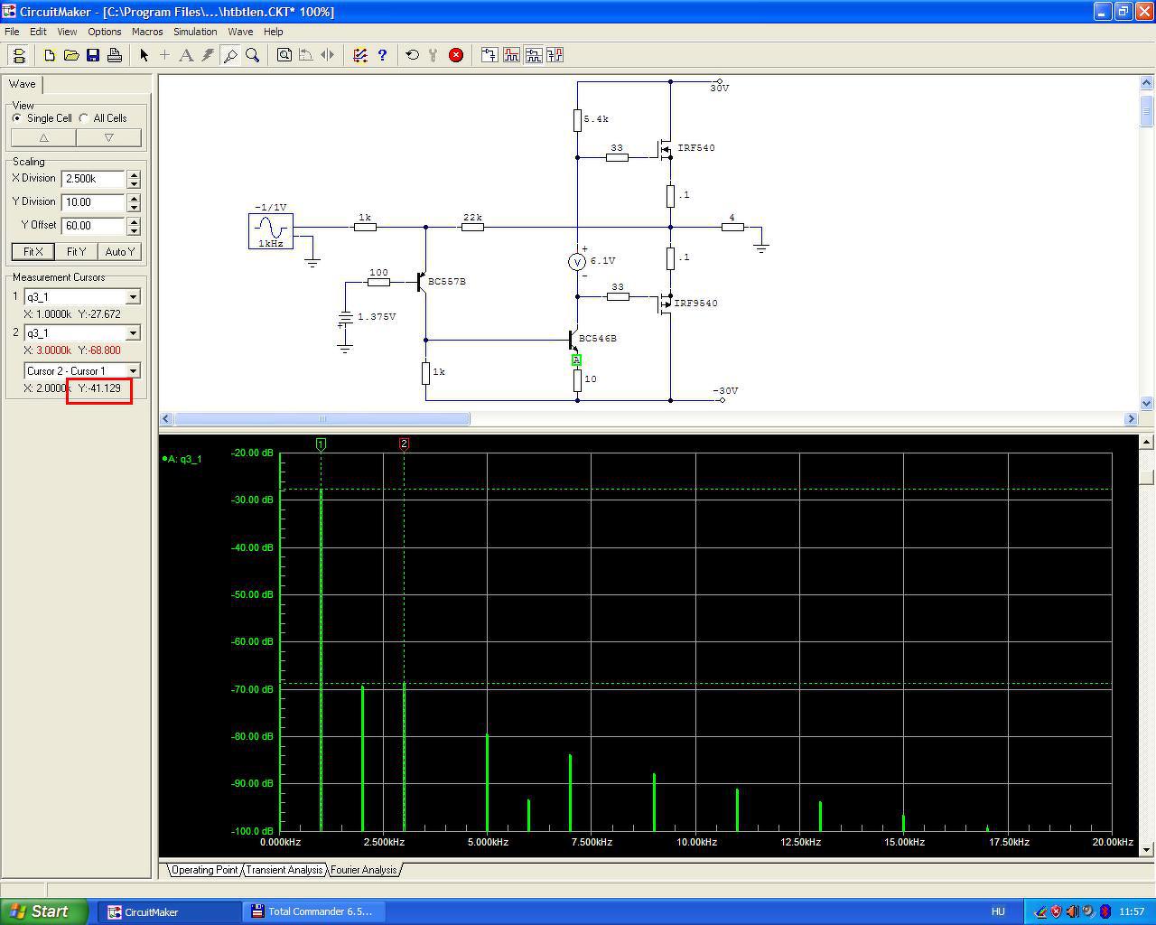Click the Save floppy disk icon
Image resolution: width=1156 pixels, height=925 pixels.
pyautogui.click(x=93, y=55)
